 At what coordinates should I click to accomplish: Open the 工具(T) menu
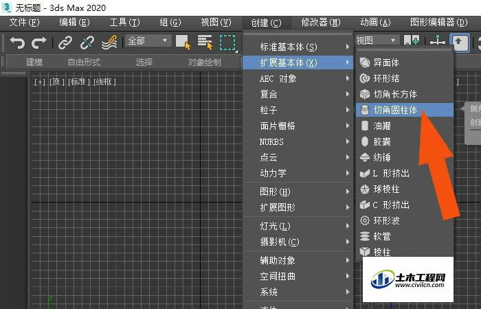coord(124,23)
